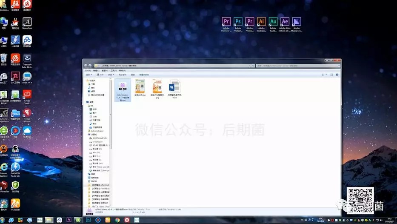Open the 工具(T) menu in Explorer

point(114,71)
